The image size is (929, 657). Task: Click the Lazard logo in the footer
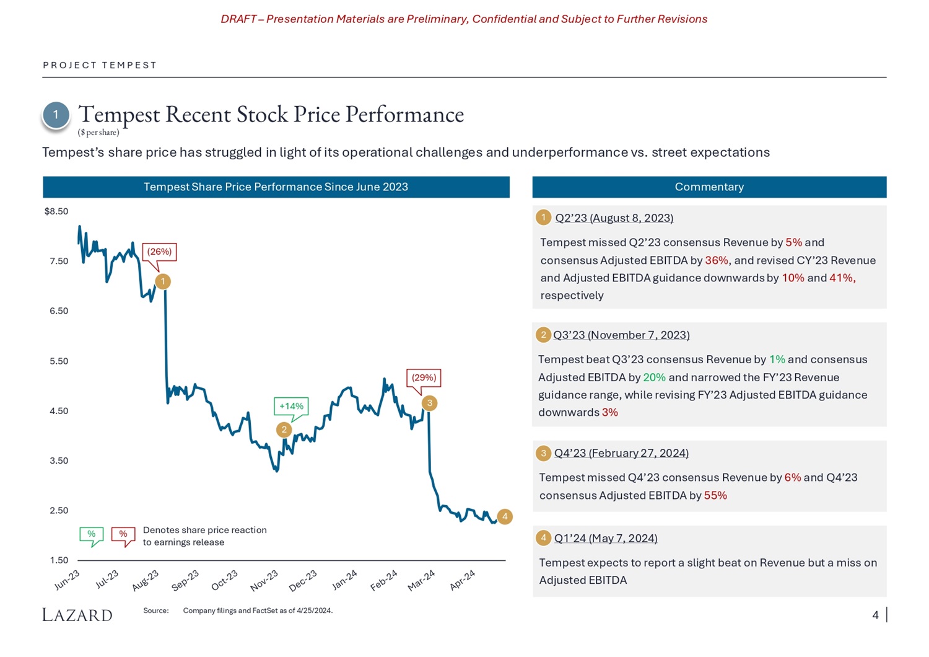click(77, 615)
